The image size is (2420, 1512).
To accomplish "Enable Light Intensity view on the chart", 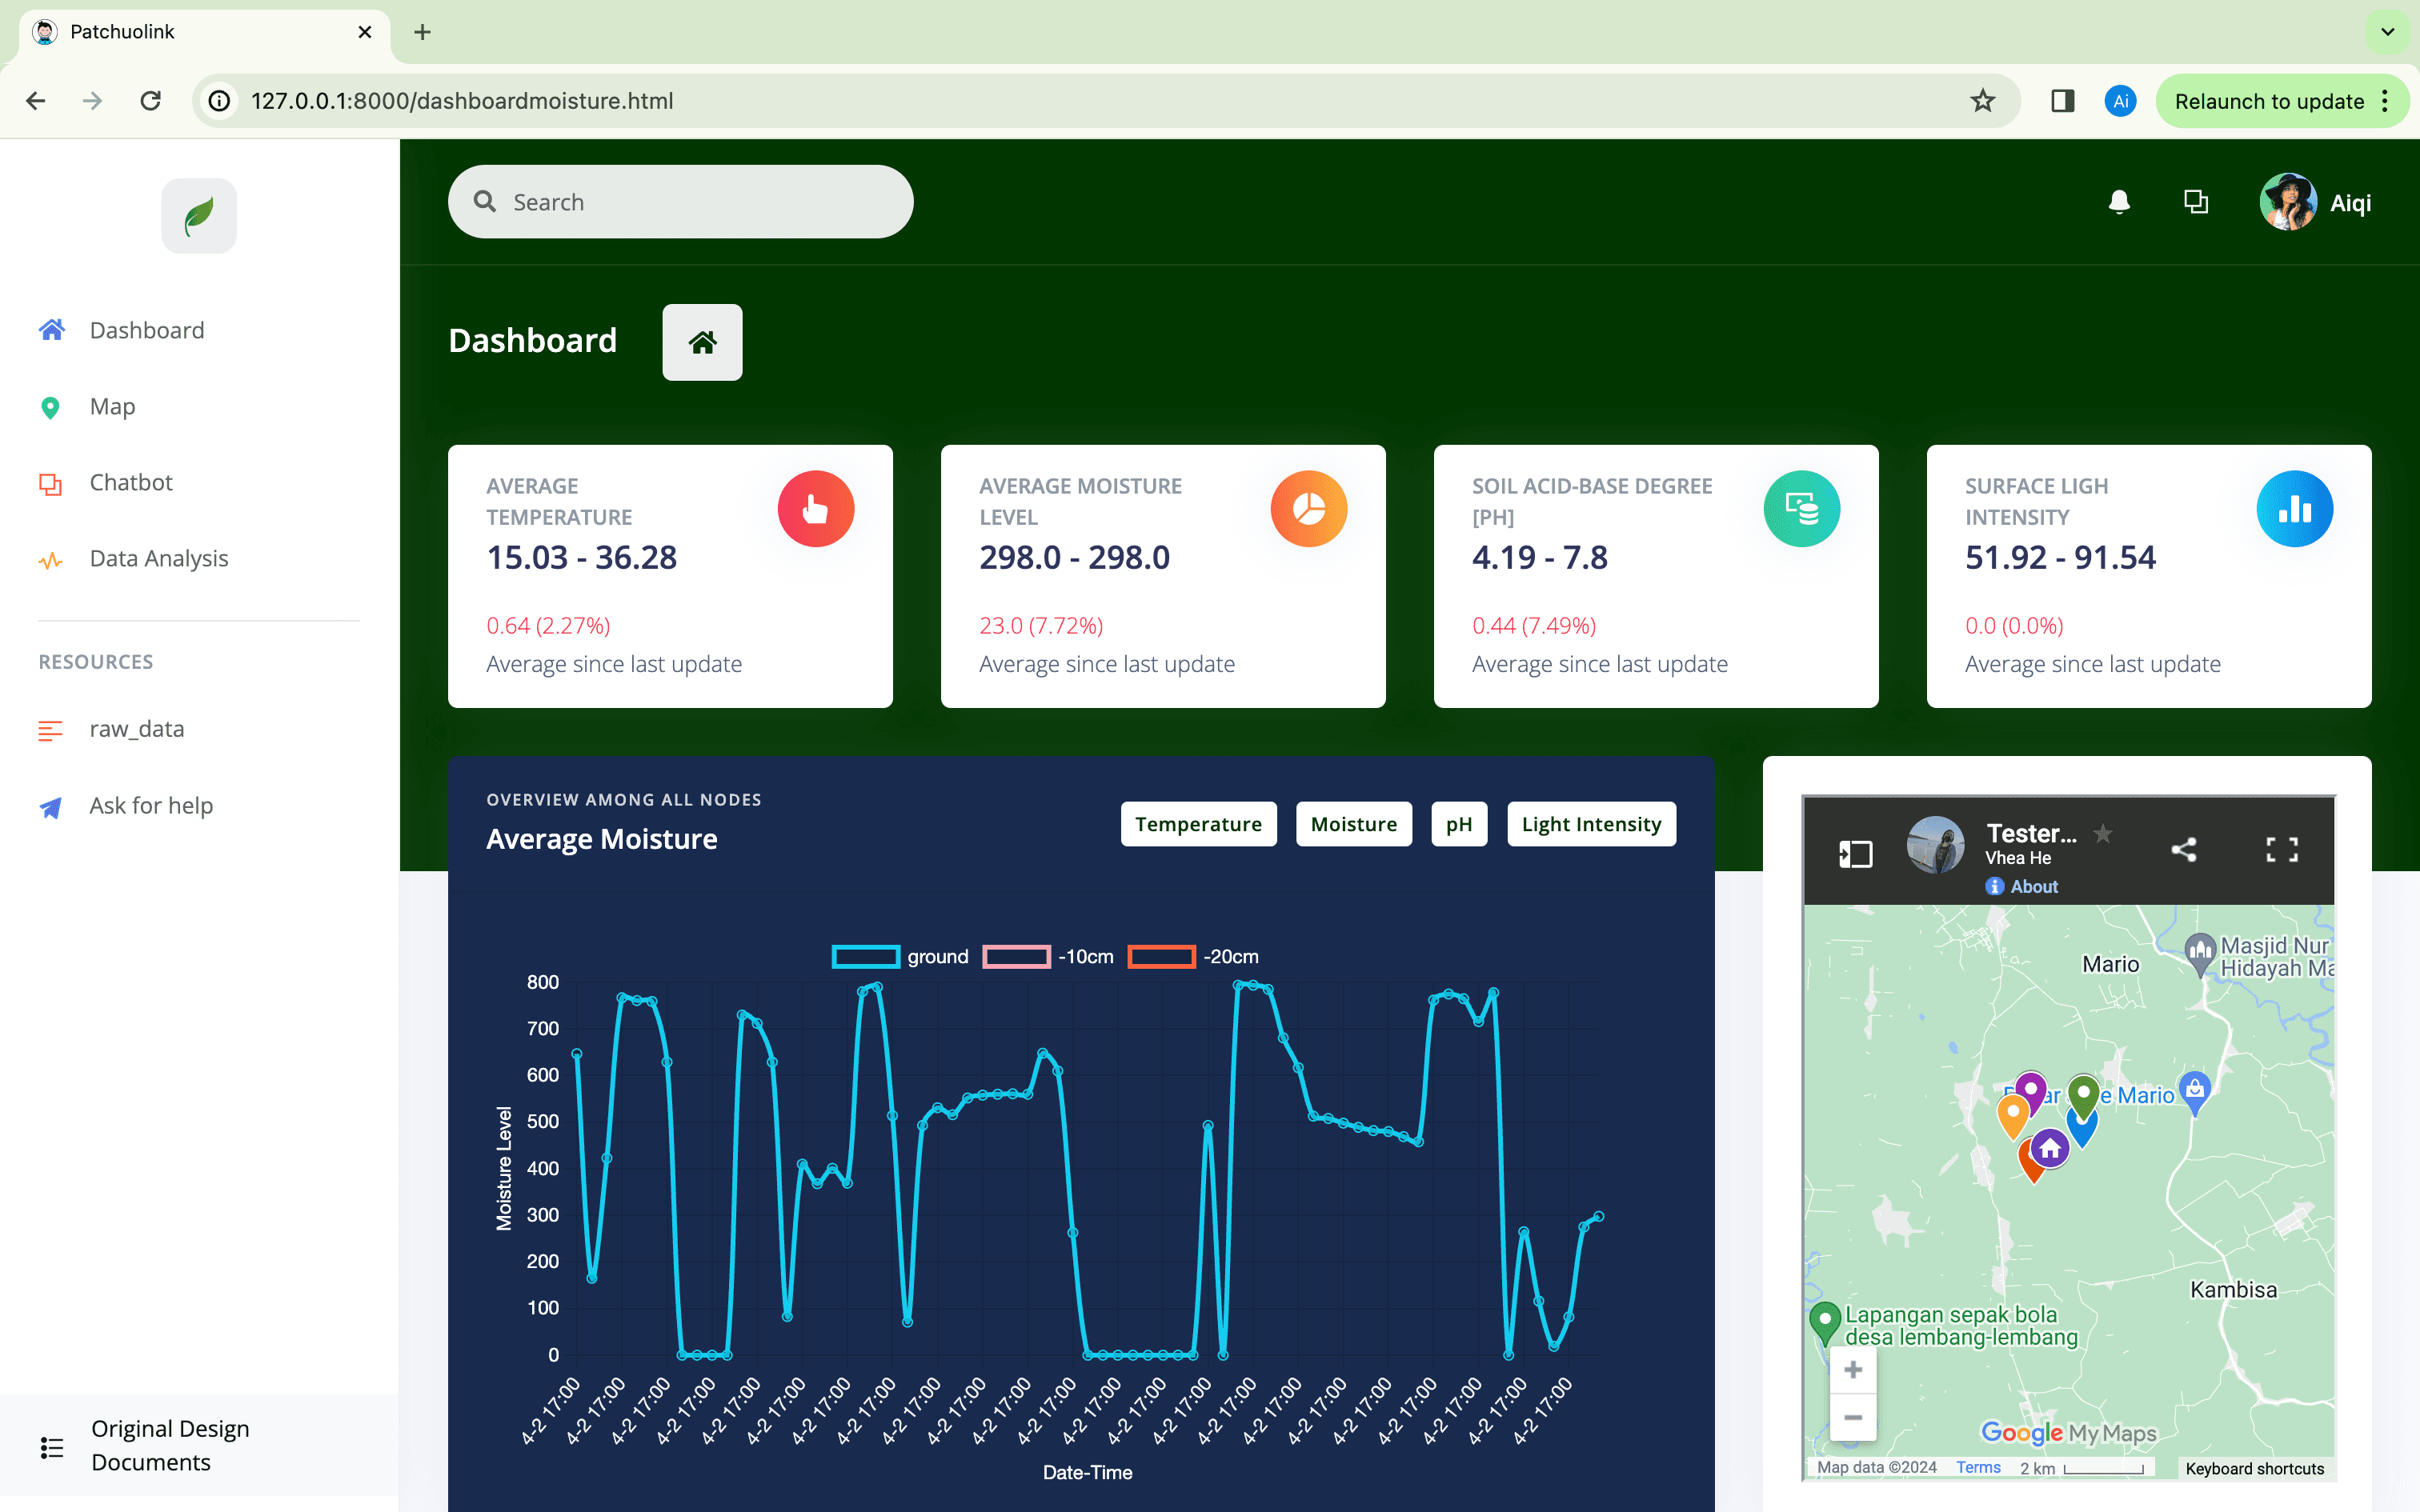I will click(1591, 823).
